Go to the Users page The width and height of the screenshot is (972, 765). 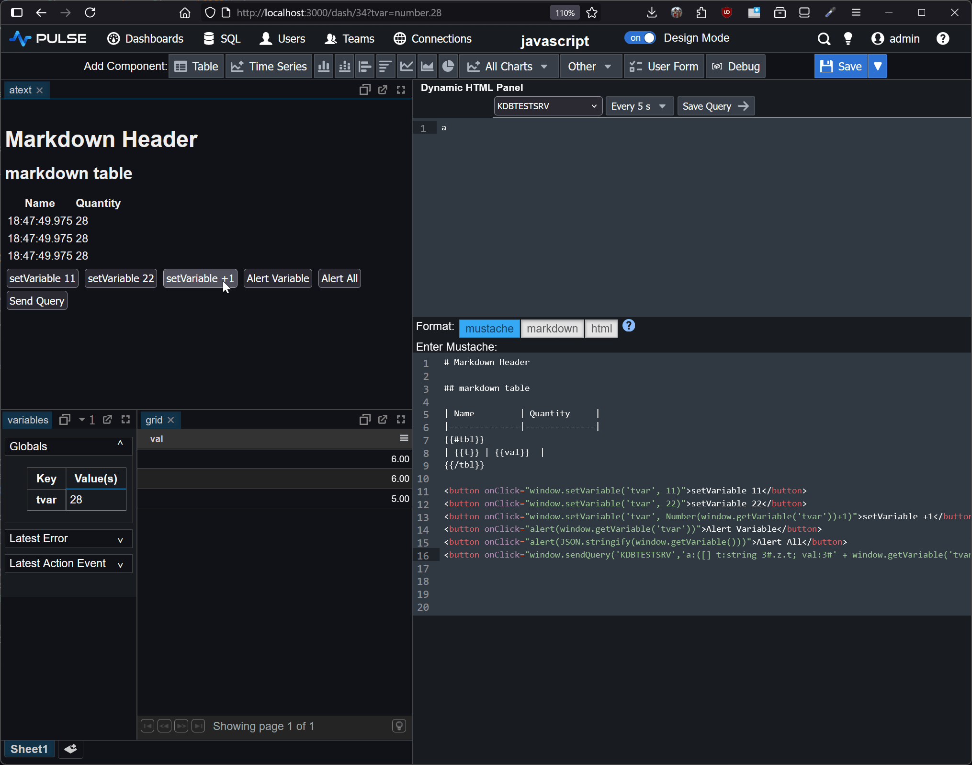pos(282,39)
